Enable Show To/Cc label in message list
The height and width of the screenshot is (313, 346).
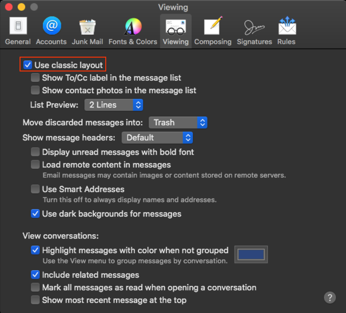click(35, 78)
